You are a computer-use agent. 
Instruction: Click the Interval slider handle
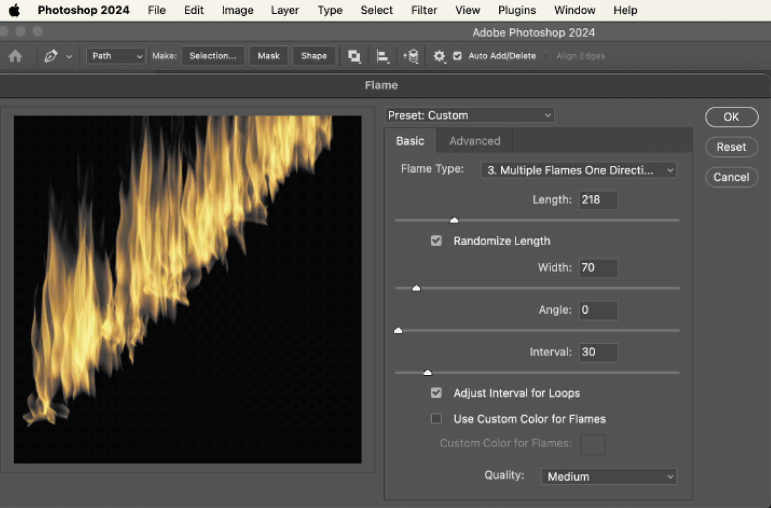[428, 373]
